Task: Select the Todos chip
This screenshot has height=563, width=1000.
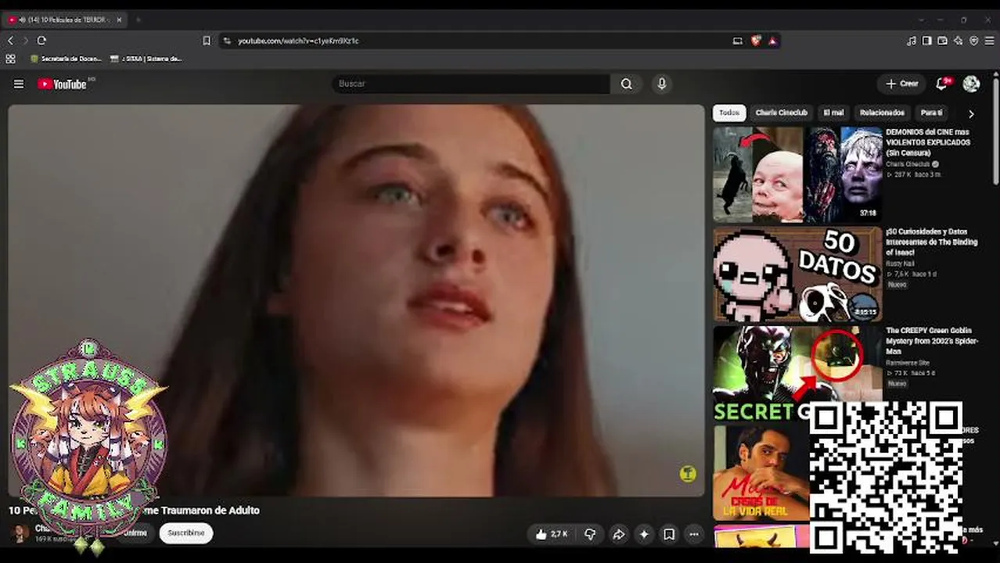Action: 729,113
